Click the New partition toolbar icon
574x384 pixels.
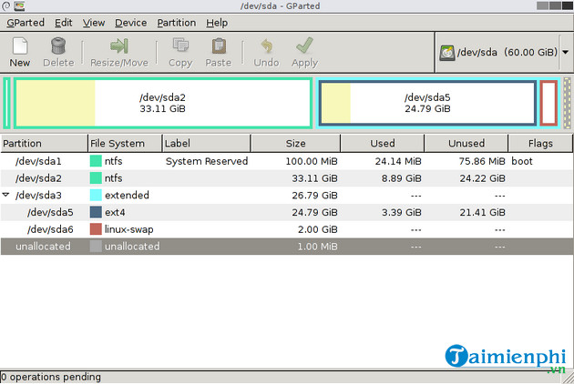19,46
